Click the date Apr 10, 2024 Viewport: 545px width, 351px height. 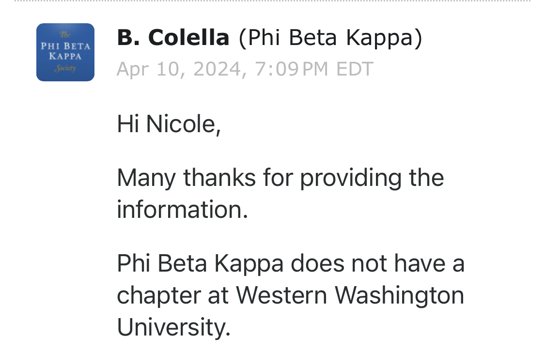coord(178,69)
